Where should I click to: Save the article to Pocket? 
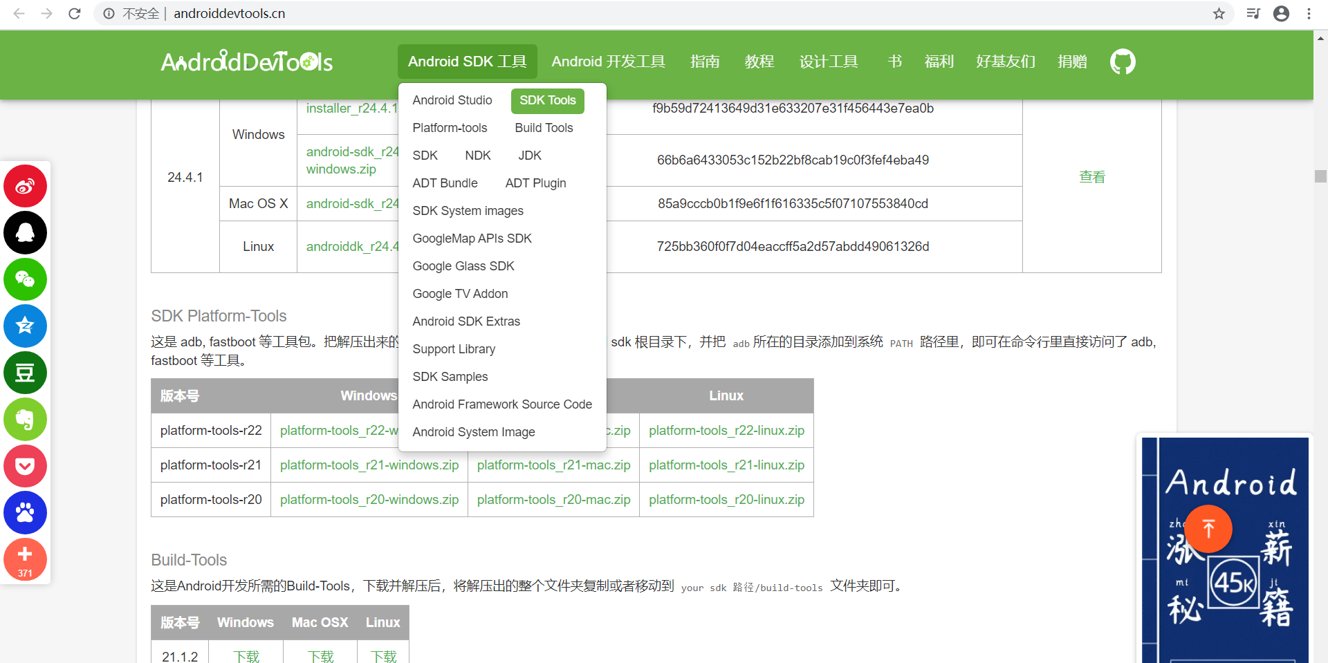point(25,466)
